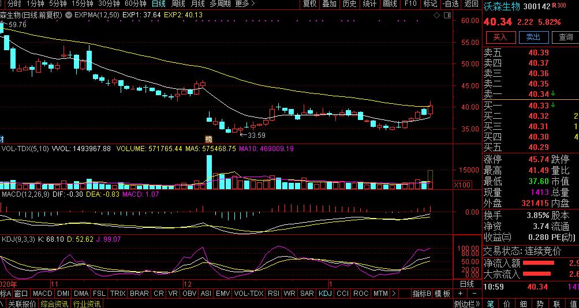Viewport: 579px width, 308px height.
Task: Click the 卖五 price 40.39
Action: coord(539,52)
